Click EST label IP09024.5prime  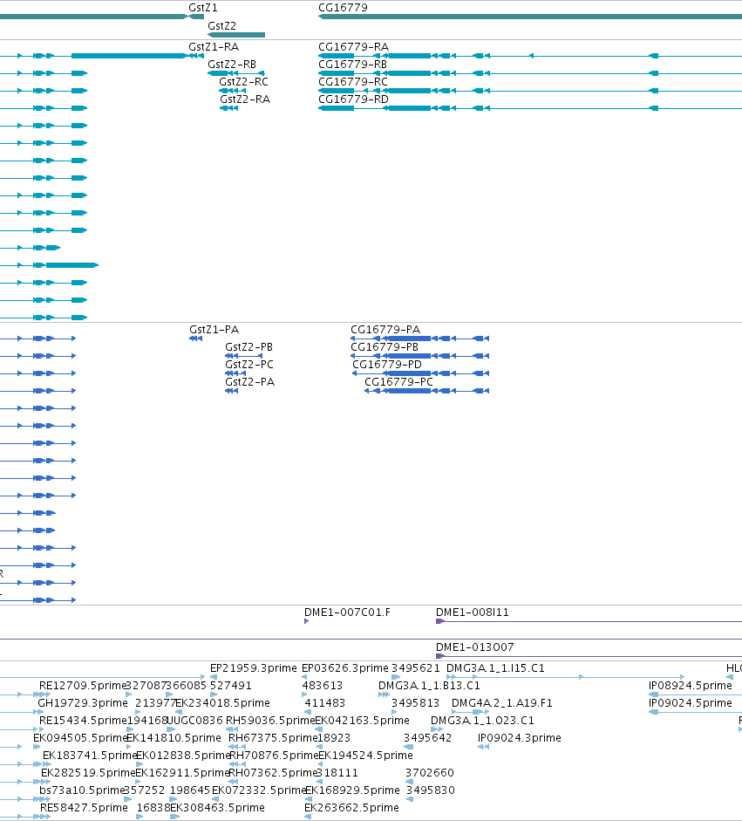[691, 703]
